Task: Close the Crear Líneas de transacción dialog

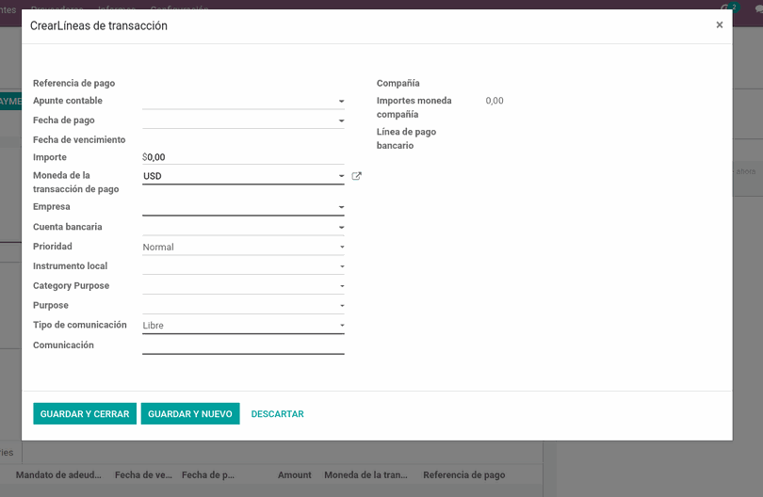Action: tap(720, 25)
